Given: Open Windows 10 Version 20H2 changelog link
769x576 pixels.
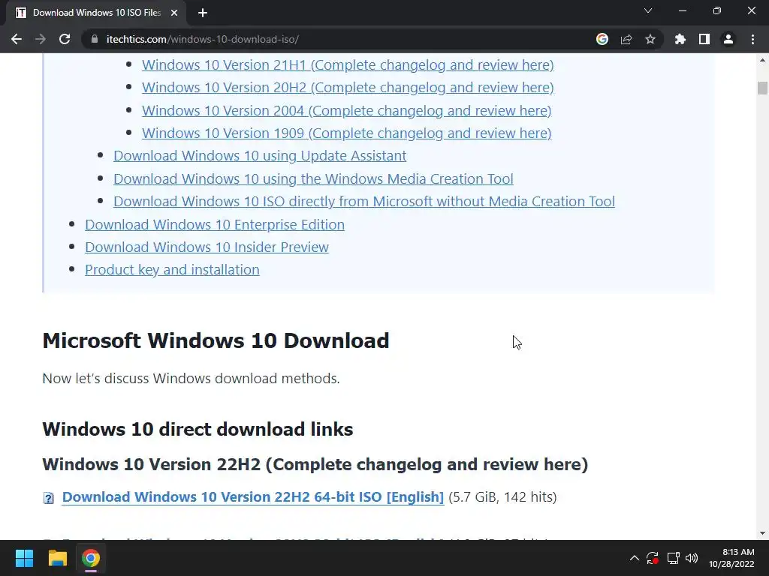Looking at the screenshot, I should [348, 87].
